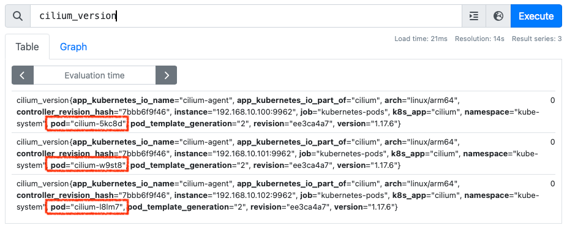Click revision="ee3ca4a7" in cilium-l8lm7 row
Screen dimensions: 567x228
[x=290, y=207]
